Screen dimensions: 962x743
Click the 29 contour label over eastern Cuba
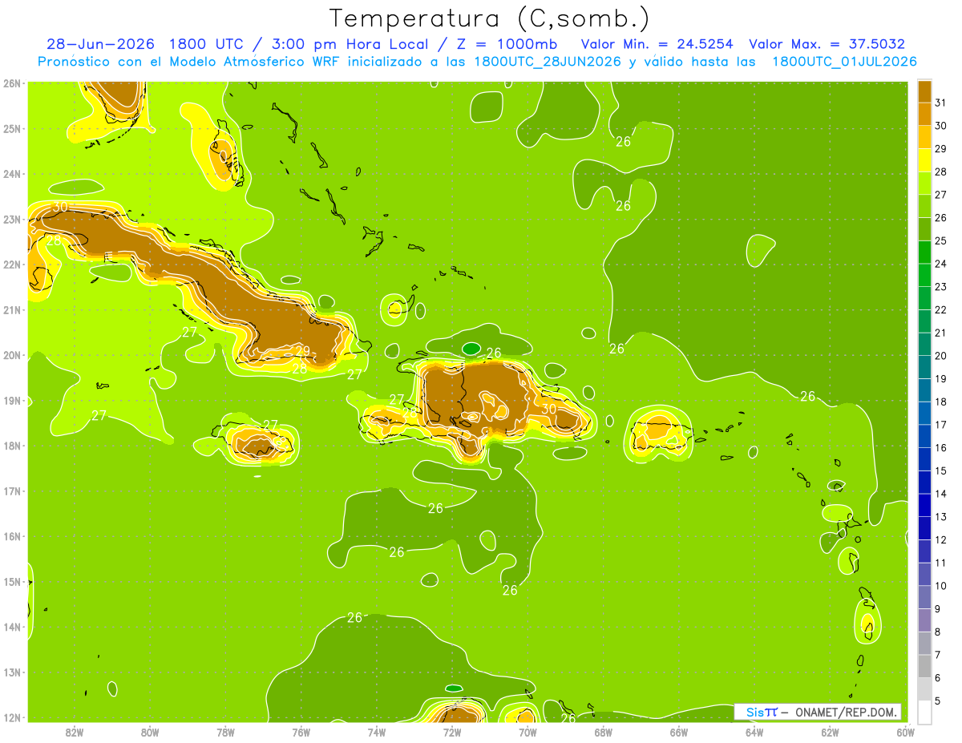[x=303, y=351]
